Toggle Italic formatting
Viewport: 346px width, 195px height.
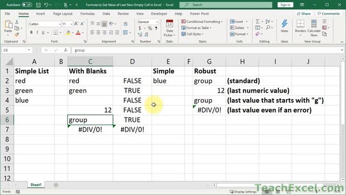click(x=37, y=32)
